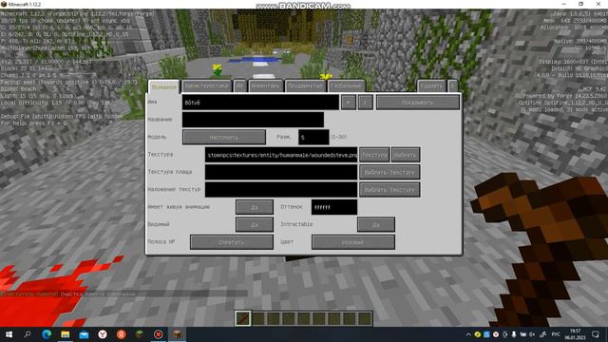Click the second small button next to the name field

365,103
